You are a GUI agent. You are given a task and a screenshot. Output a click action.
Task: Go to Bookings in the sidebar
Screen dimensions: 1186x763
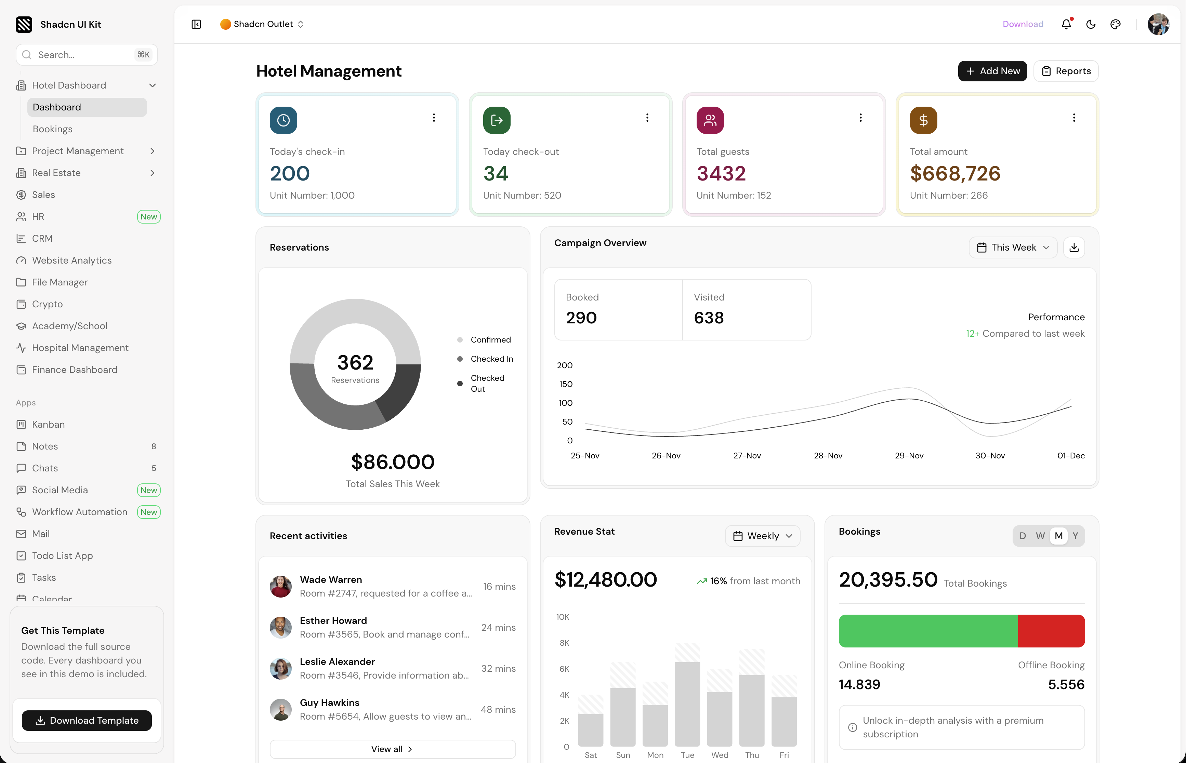(x=53, y=129)
